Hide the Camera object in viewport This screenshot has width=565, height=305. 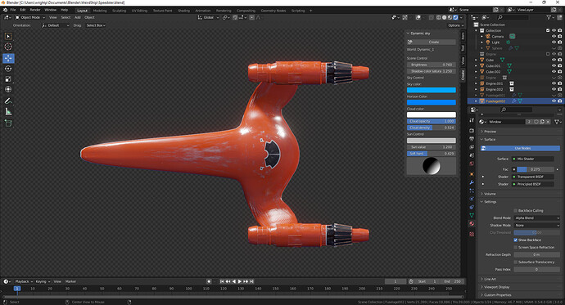(x=554, y=36)
